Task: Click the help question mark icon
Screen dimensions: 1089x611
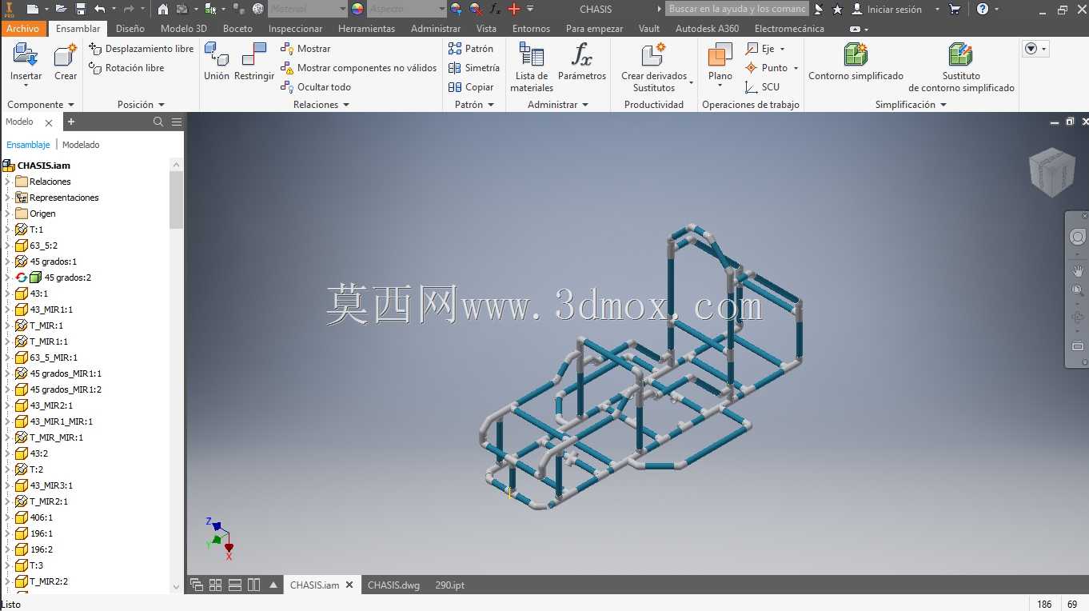Action: (983, 9)
